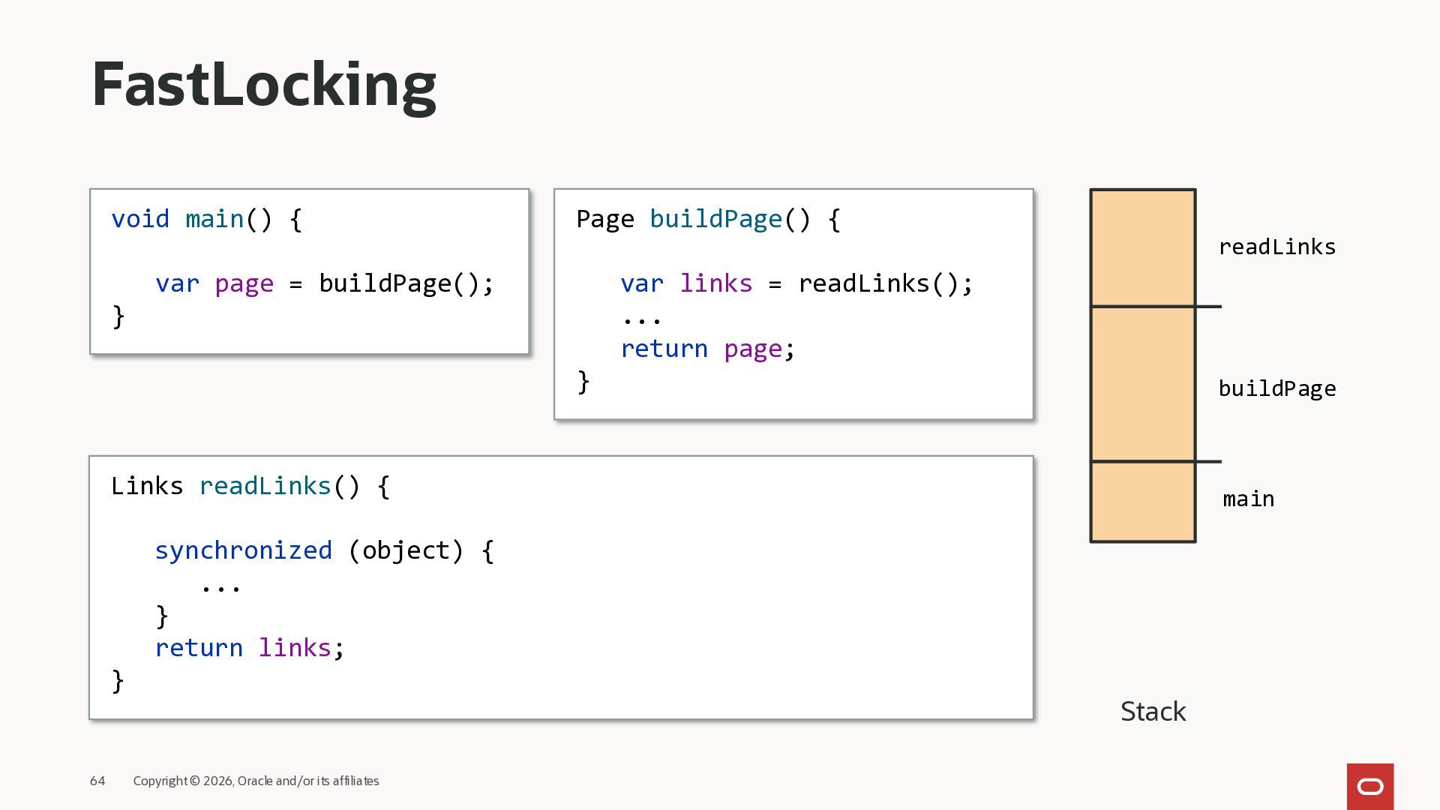Click the 'var links = readLinks();' line
Viewport: 1440px width, 810px height.
796,283
